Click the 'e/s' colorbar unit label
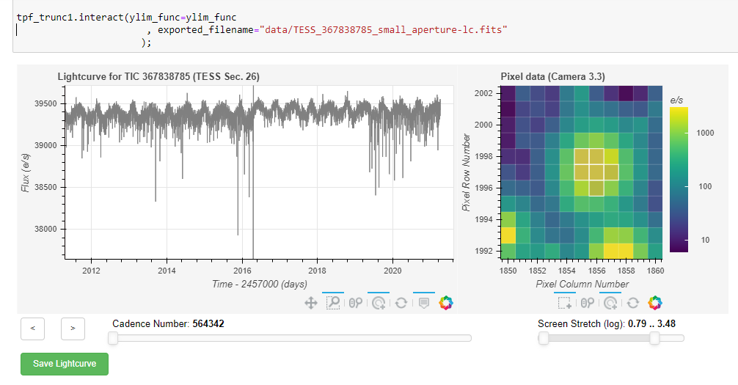This screenshot has width=738, height=385. [676, 100]
